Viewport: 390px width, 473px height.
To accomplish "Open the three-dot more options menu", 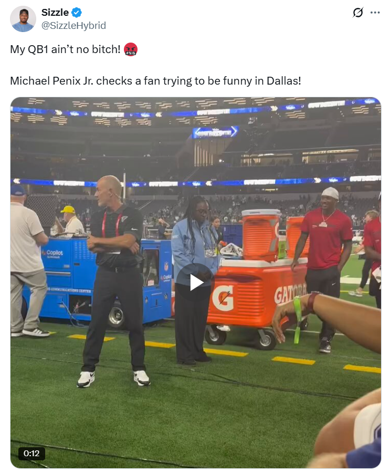I will point(375,13).
